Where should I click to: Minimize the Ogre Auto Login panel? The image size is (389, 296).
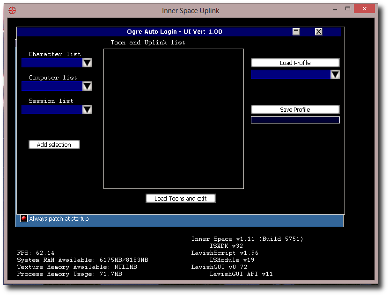click(296, 31)
